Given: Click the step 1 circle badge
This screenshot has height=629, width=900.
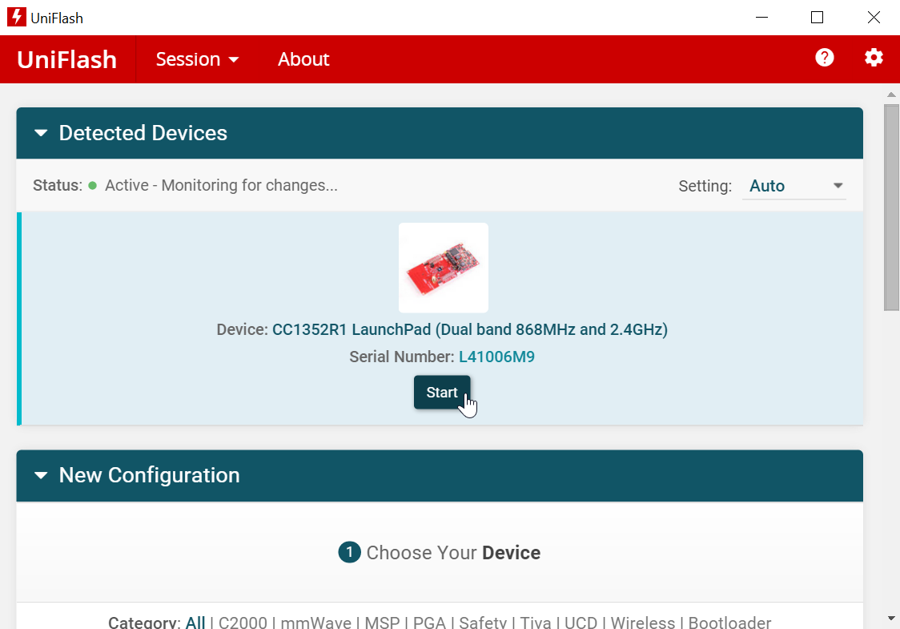Looking at the screenshot, I should pos(349,553).
